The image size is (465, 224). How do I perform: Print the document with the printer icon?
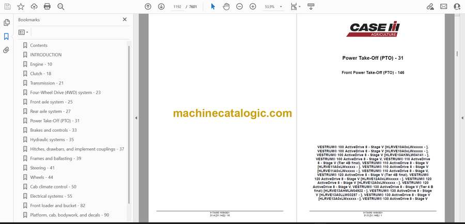point(47,7)
